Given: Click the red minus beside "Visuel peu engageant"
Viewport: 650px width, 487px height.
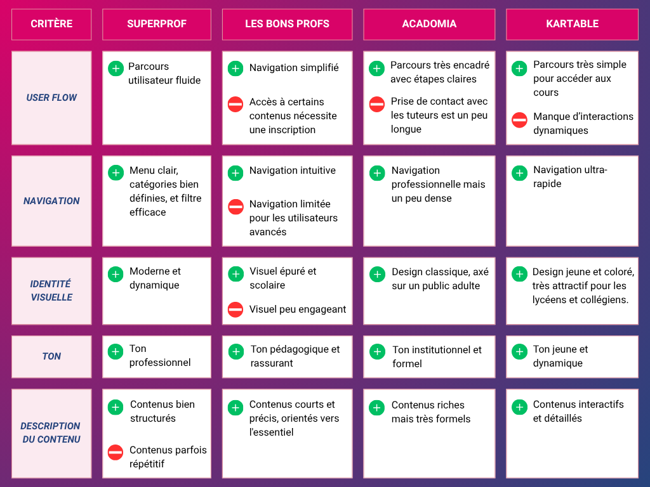Looking at the screenshot, I should [x=235, y=309].
